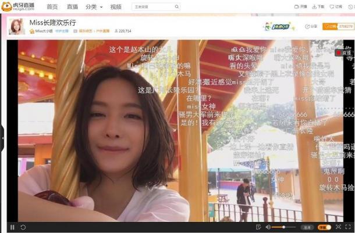Enter fullscreen mode icon
This screenshot has height=233, width=355.
pos(348,227)
